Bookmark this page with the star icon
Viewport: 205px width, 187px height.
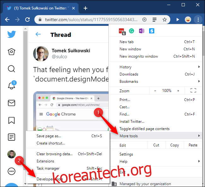(x=164, y=20)
